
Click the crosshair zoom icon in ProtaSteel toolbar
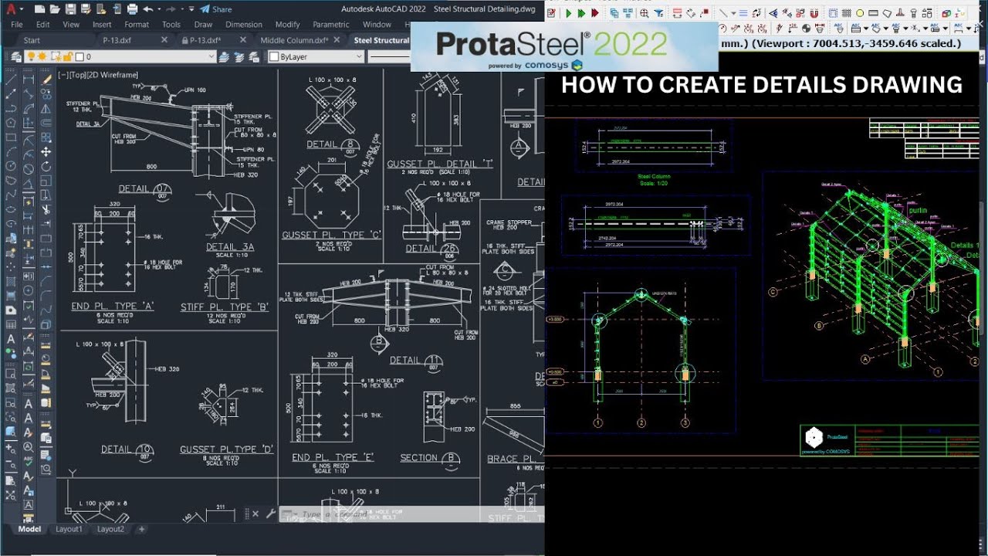(644, 13)
